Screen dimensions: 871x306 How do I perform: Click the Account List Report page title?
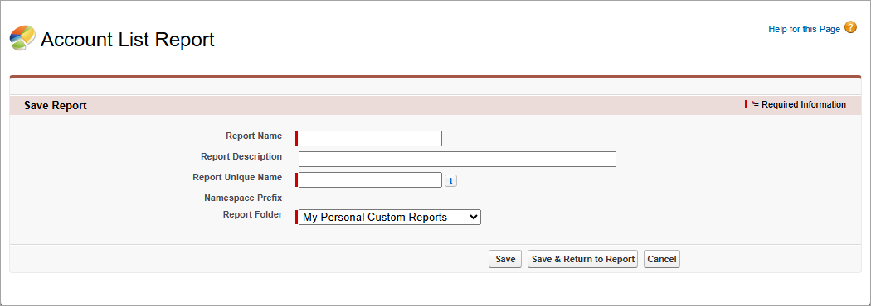tap(128, 40)
